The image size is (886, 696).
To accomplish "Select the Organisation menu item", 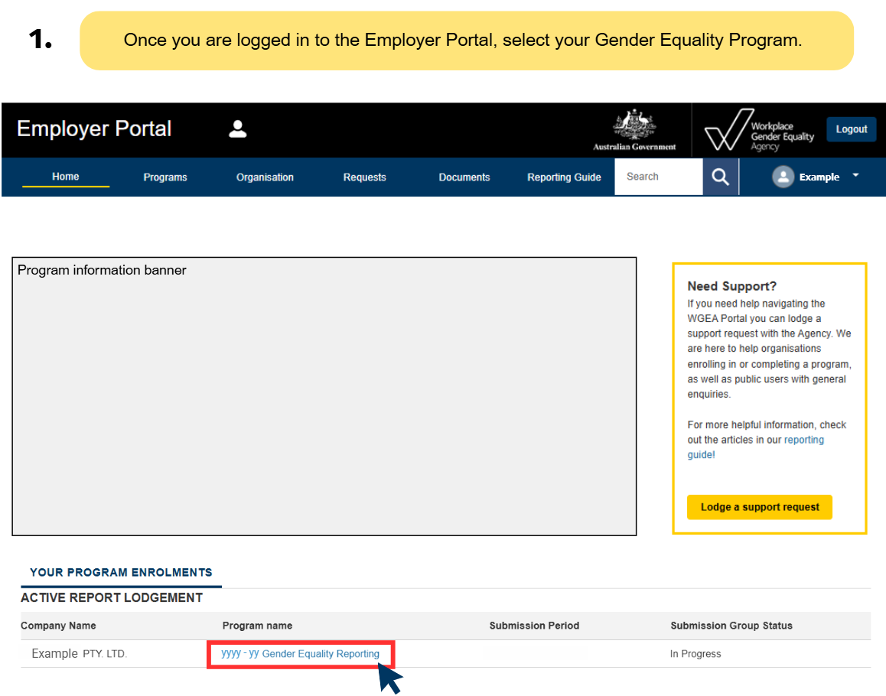I will (265, 177).
